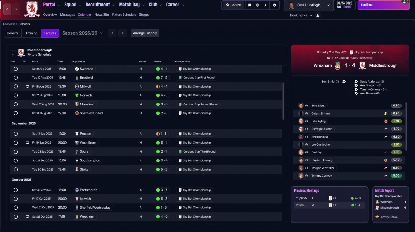Click Luke Ayling's orange injury icon
Image resolution: width=415 pixels, height=232 pixels.
coord(386,121)
